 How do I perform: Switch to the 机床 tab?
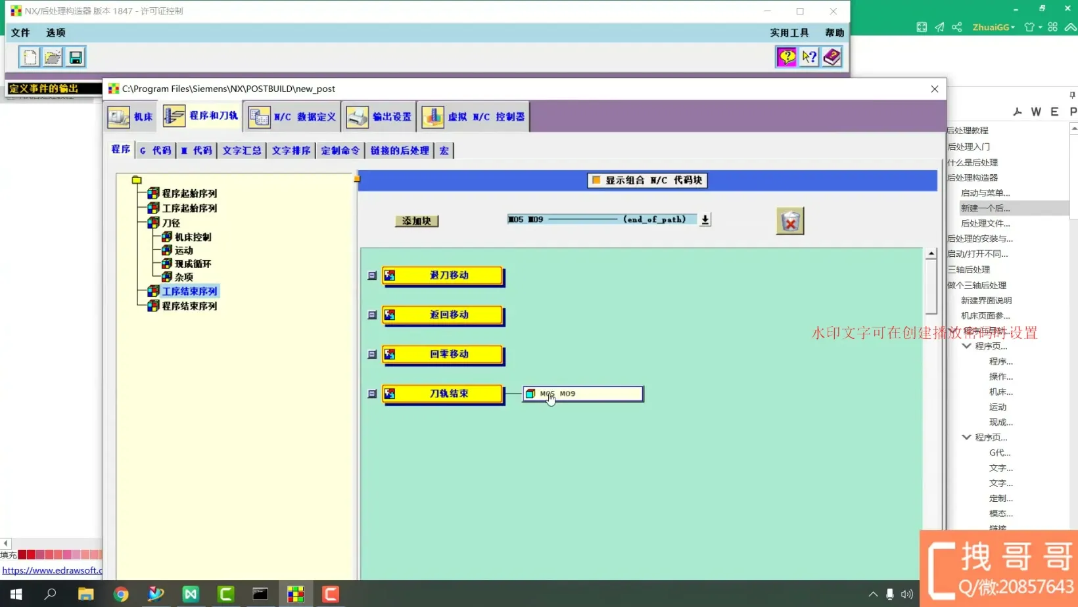[x=131, y=117]
